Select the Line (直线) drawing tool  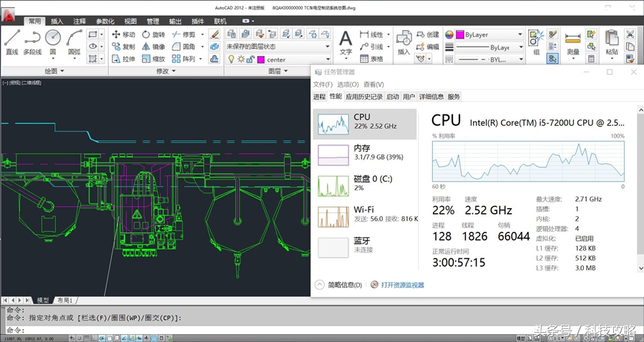click(x=11, y=39)
